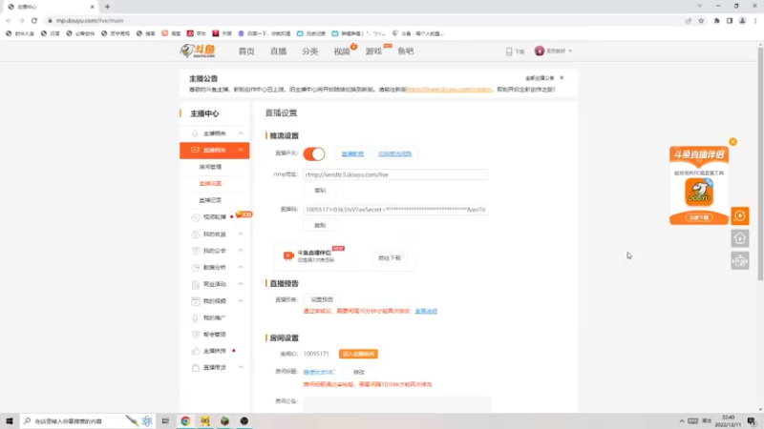This screenshot has height=429, width=764.
Task: Click the 设置预告 button
Action: [322, 299]
